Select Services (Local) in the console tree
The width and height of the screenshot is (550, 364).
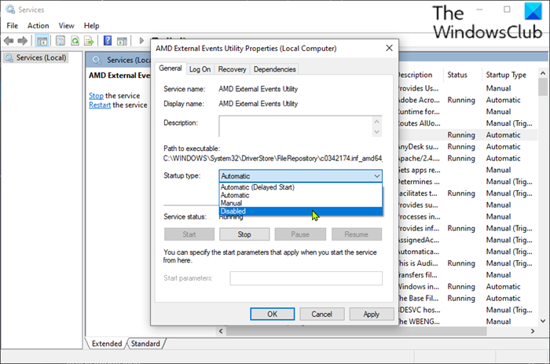tap(36, 57)
